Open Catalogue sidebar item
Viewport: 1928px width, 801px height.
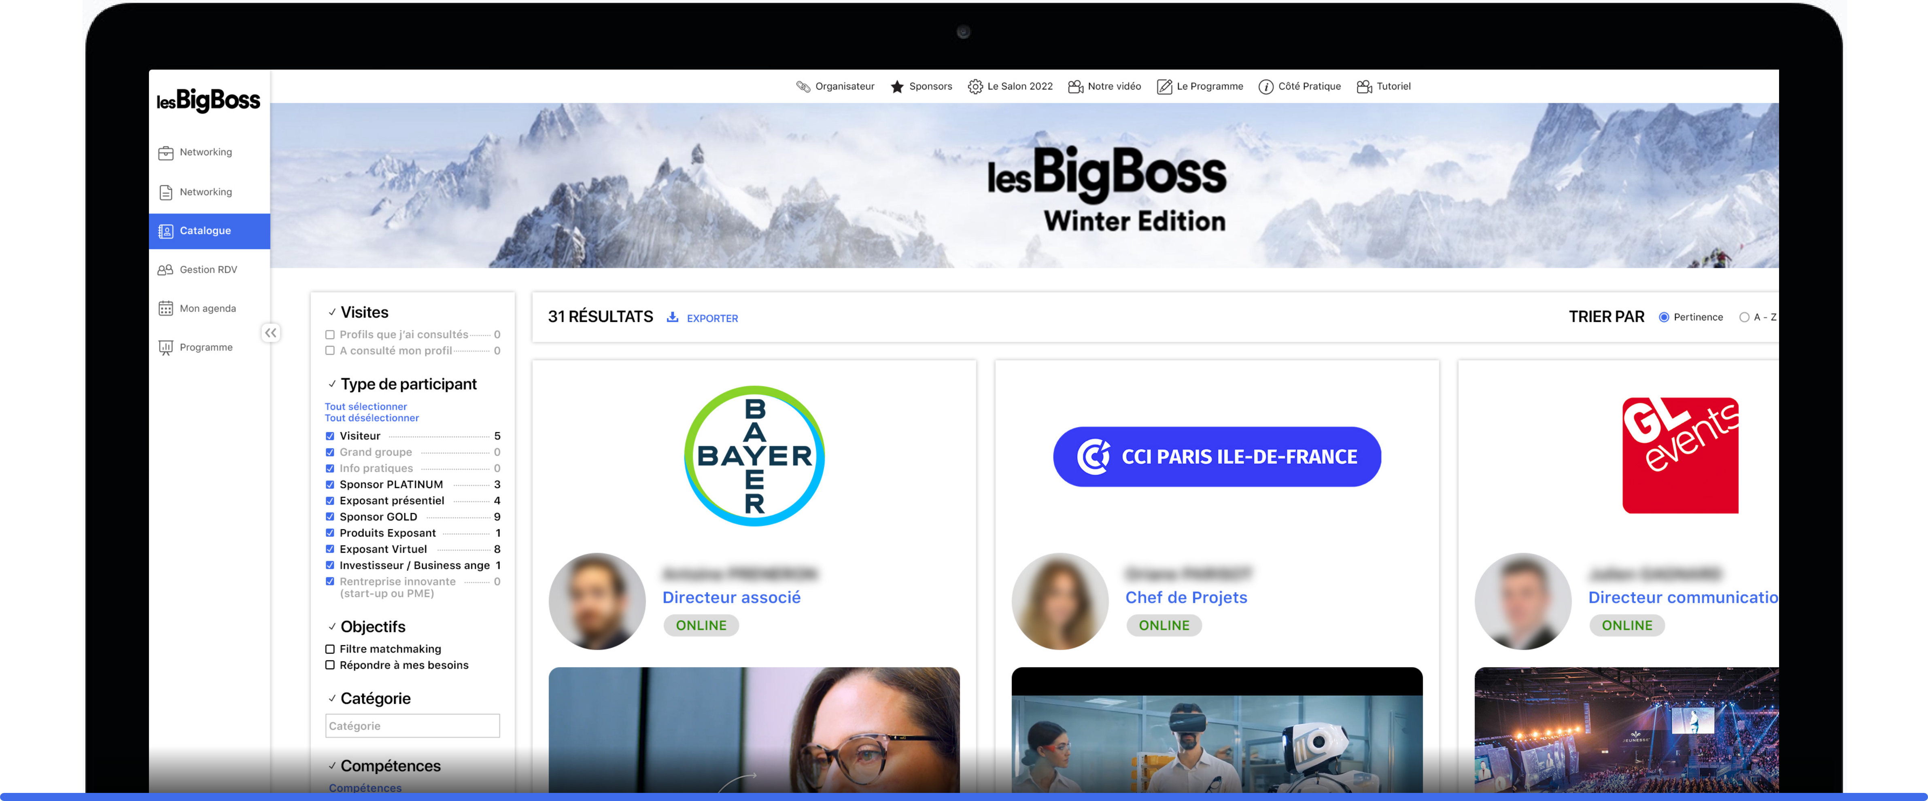pyautogui.click(x=210, y=231)
